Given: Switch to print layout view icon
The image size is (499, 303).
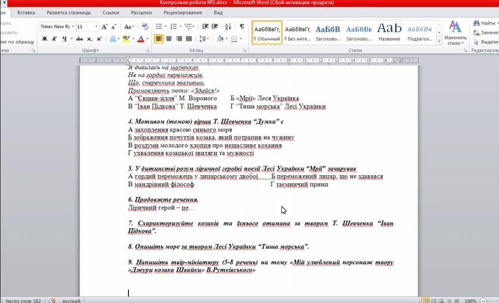Looking at the screenshot, I should point(426,300).
